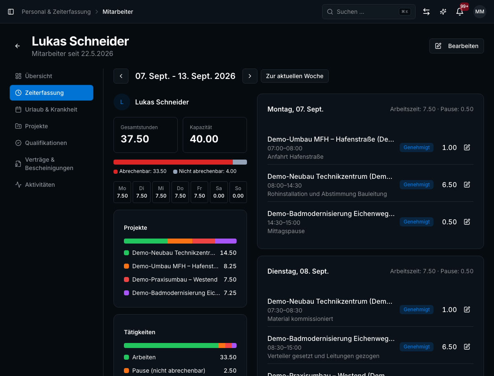Click the Mitarbeiter breadcrumb
This screenshot has height=376, width=494.
[x=118, y=12]
